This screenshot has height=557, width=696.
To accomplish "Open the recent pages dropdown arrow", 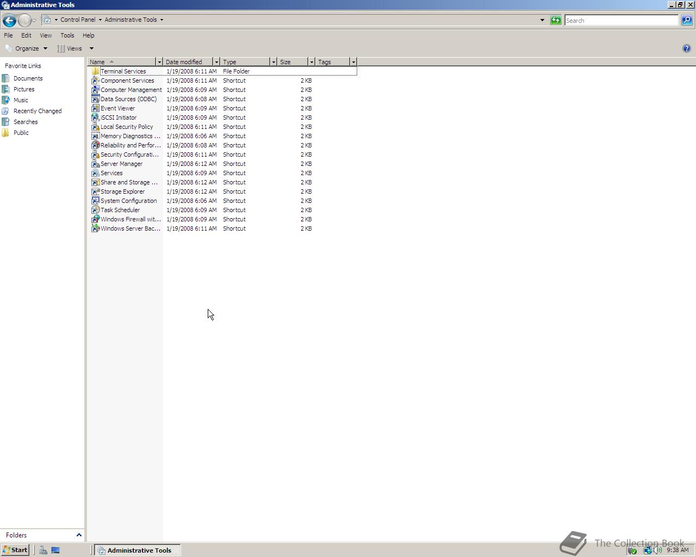I will point(34,21).
